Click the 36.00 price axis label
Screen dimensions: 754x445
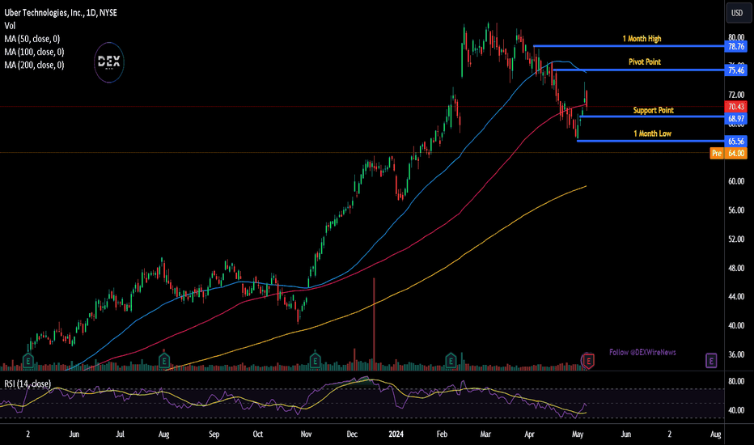pyautogui.click(x=736, y=354)
